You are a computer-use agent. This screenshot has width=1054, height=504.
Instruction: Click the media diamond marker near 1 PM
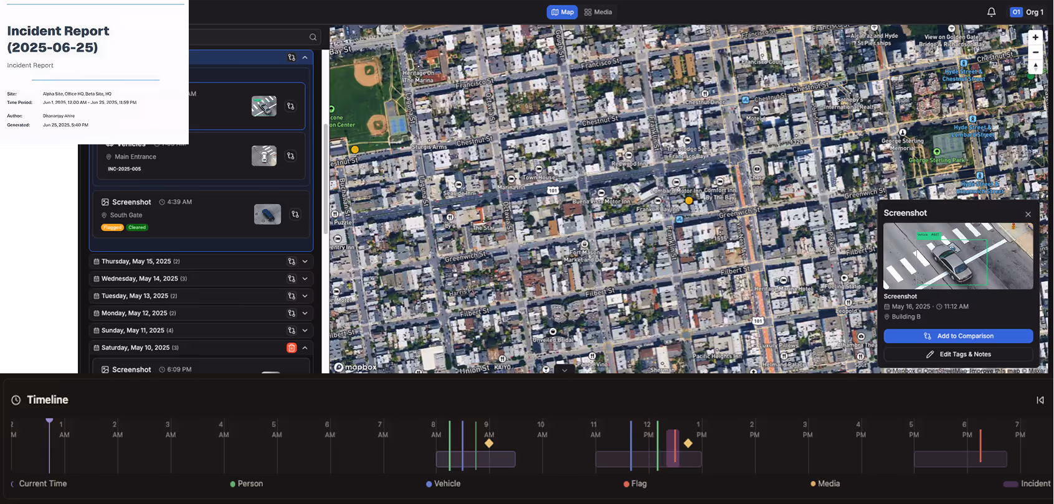pyautogui.click(x=688, y=443)
